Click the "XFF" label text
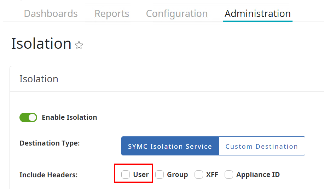This screenshot has width=324, height=189. point(212,175)
